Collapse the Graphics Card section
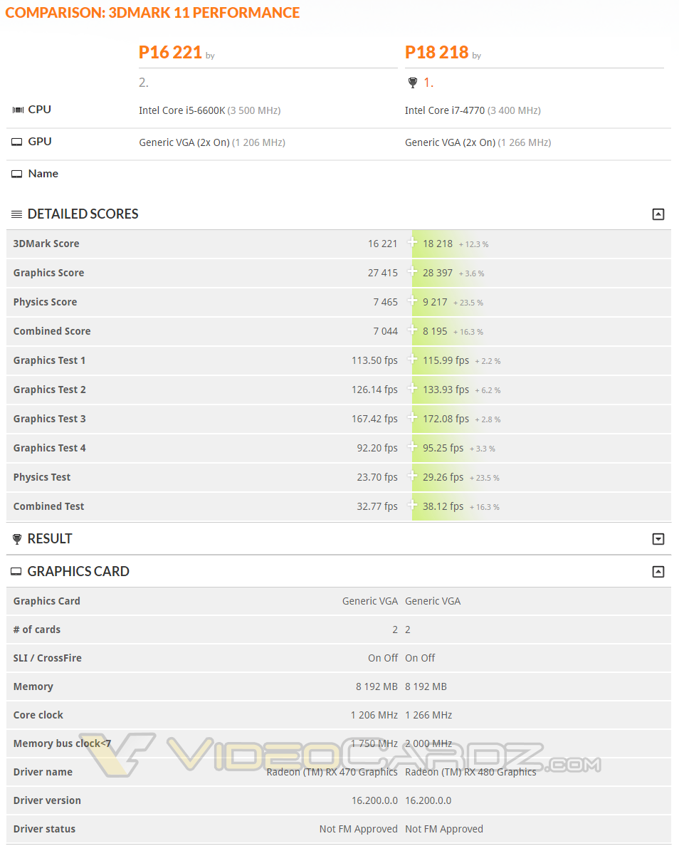The width and height of the screenshot is (679, 846). (x=658, y=572)
